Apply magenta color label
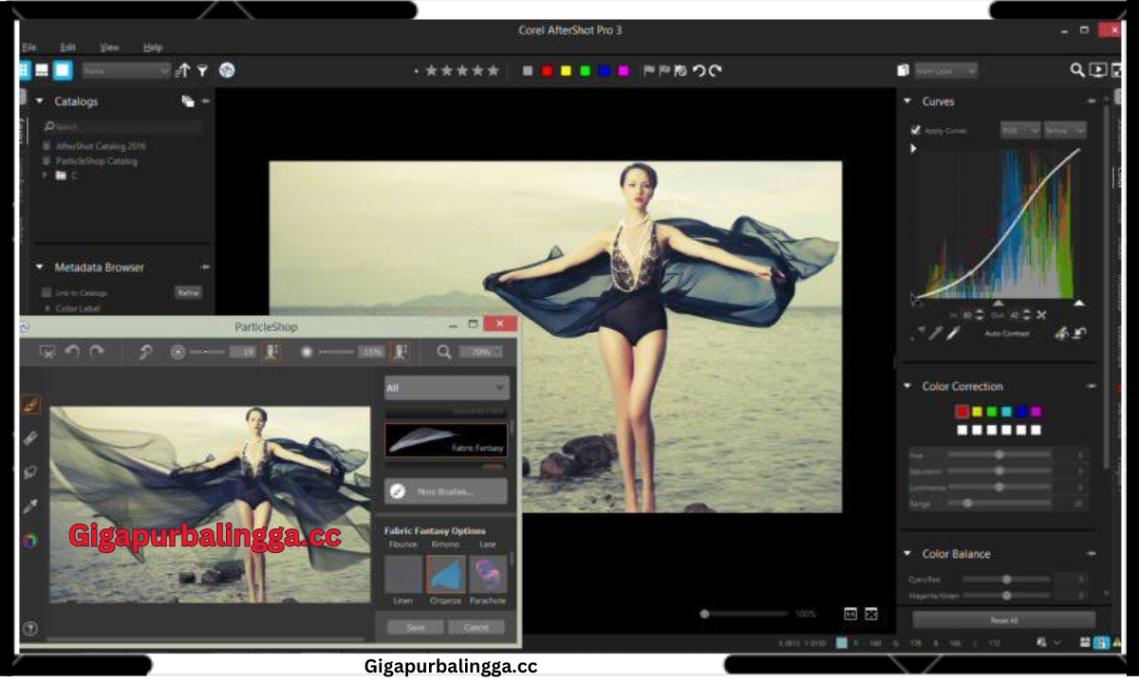Screen dimensions: 1139x683 coord(624,70)
